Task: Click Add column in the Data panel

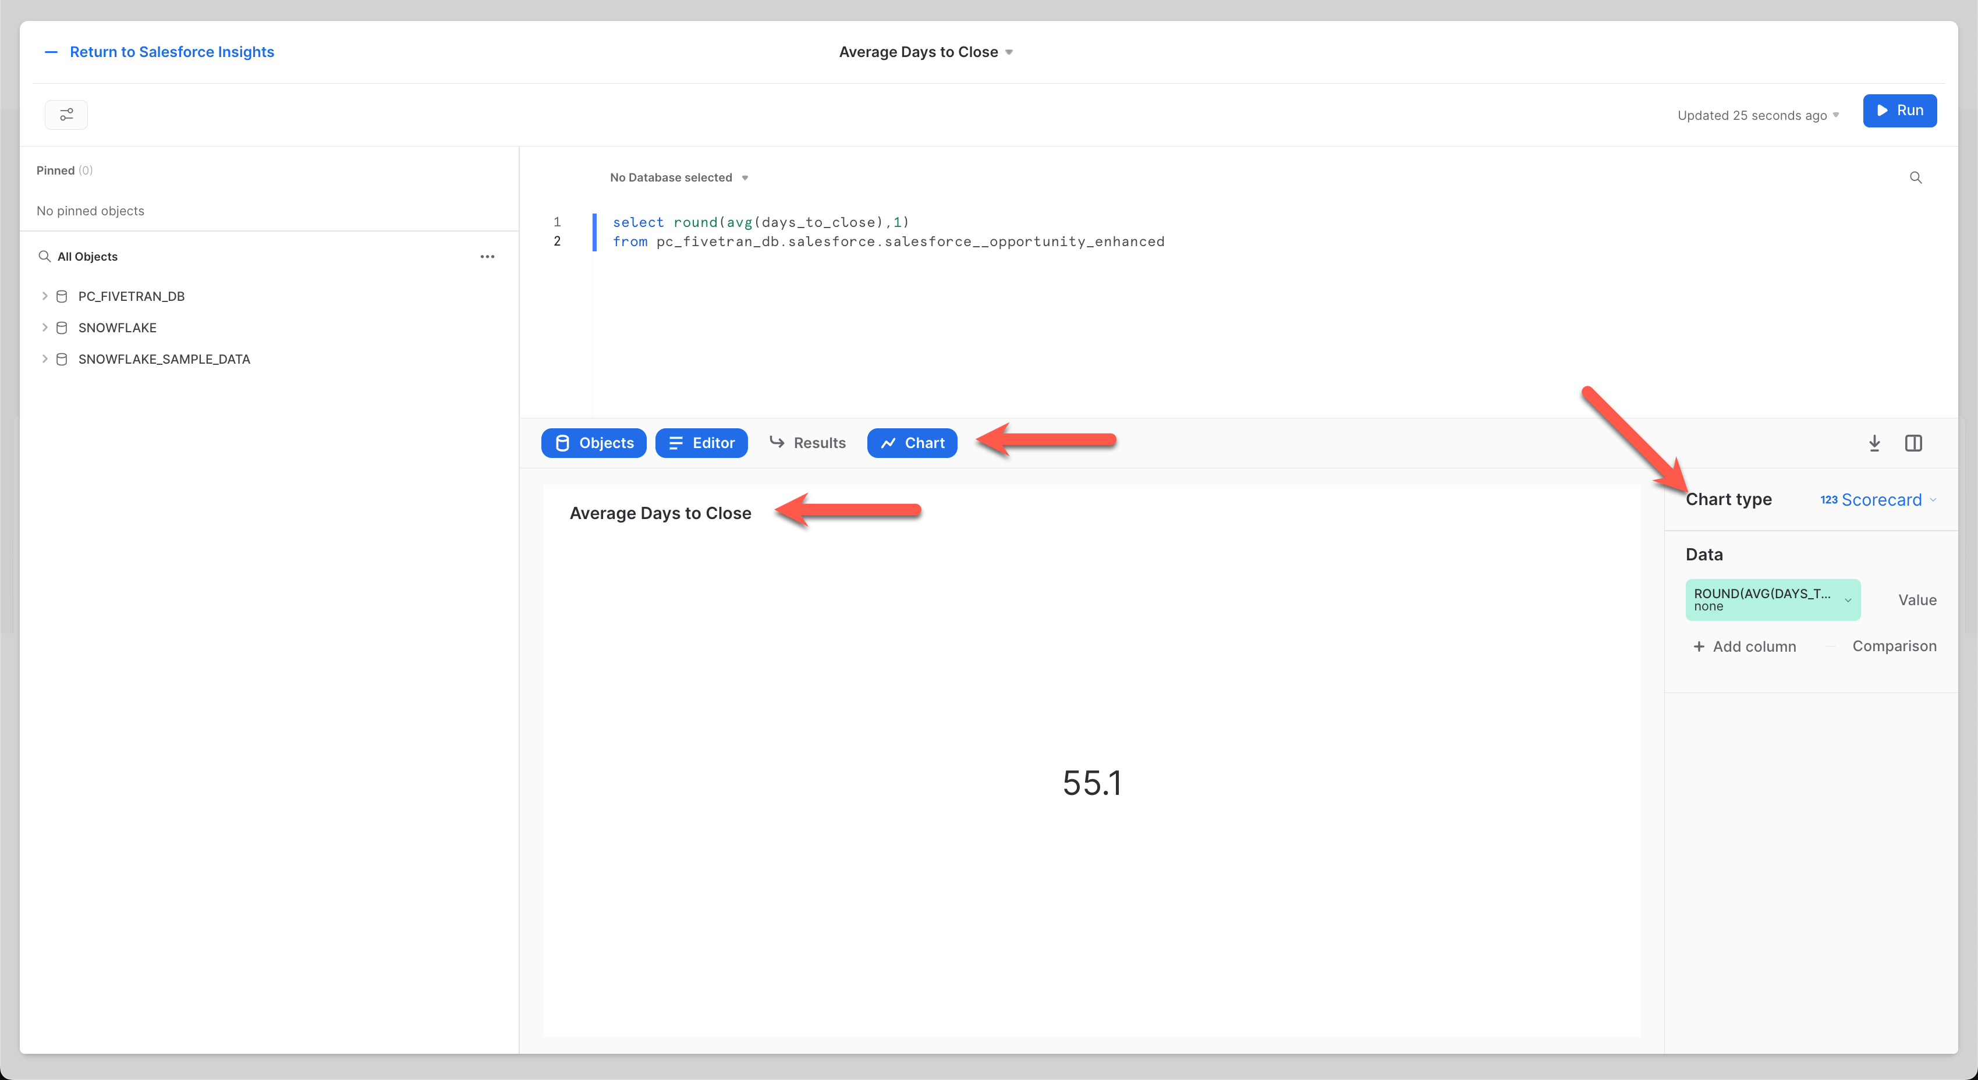Action: click(x=1745, y=646)
